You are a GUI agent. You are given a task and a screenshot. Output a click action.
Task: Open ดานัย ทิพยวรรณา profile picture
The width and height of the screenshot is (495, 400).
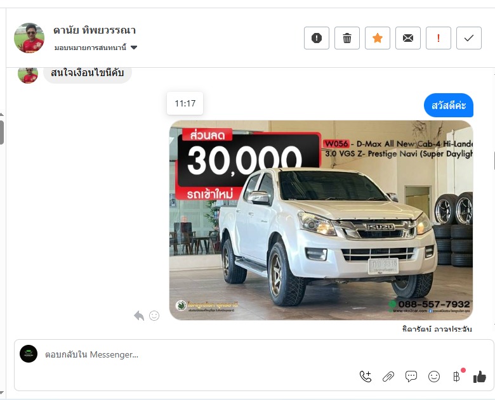29,38
